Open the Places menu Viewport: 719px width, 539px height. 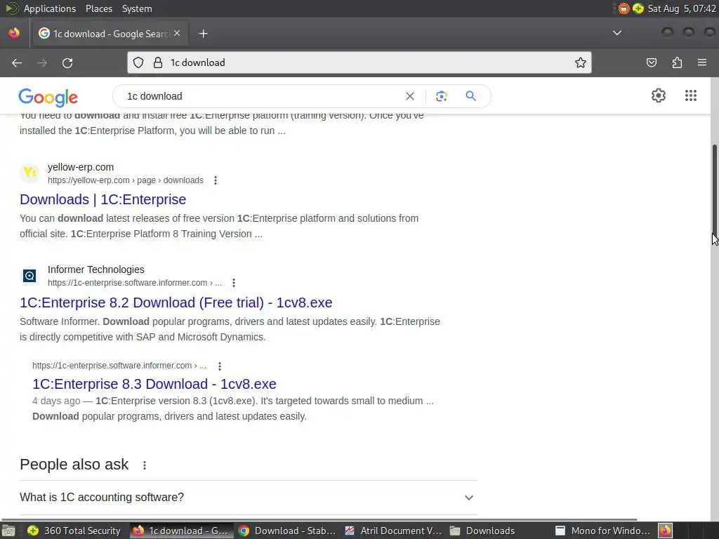[99, 8]
